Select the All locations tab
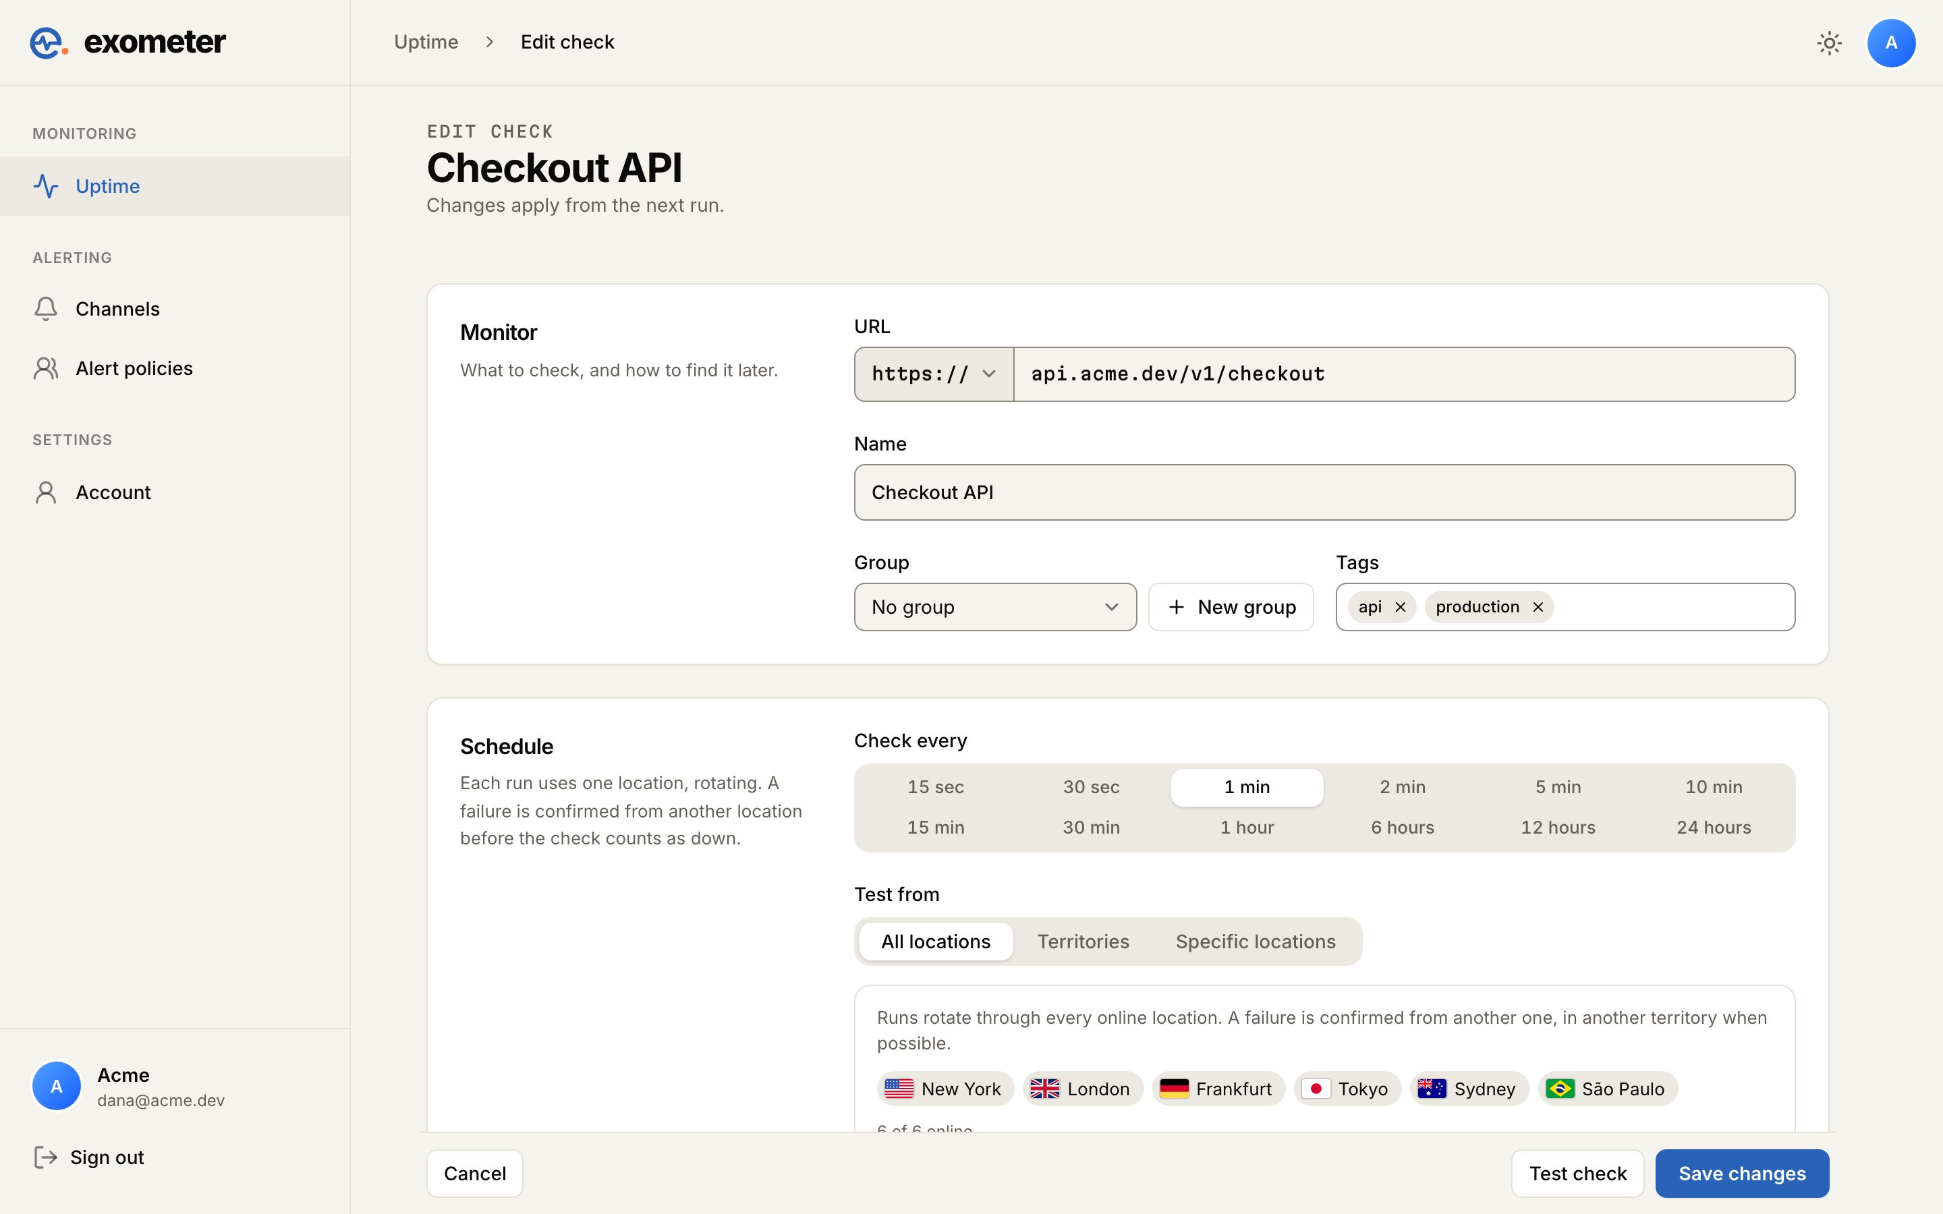The width and height of the screenshot is (1943, 1214). pyautogui.click(x=935, y=941)
